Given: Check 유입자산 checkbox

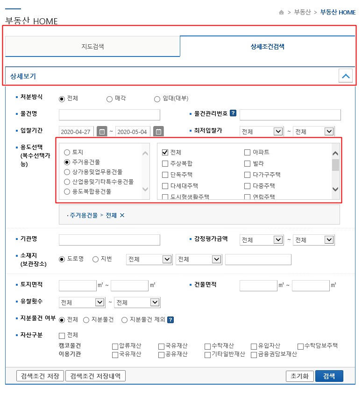Looking at the screenshot, I should click(254, 346).
